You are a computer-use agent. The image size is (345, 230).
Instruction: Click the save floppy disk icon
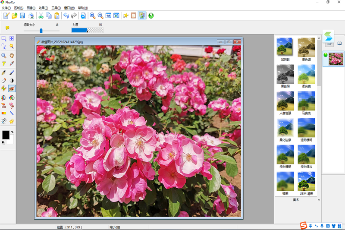coord(22,16)
